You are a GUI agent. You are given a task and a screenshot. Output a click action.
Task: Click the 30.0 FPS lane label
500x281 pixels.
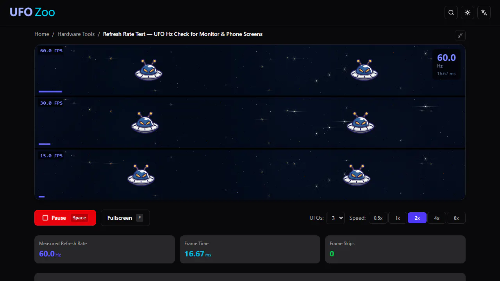click(x=51, y=103)
